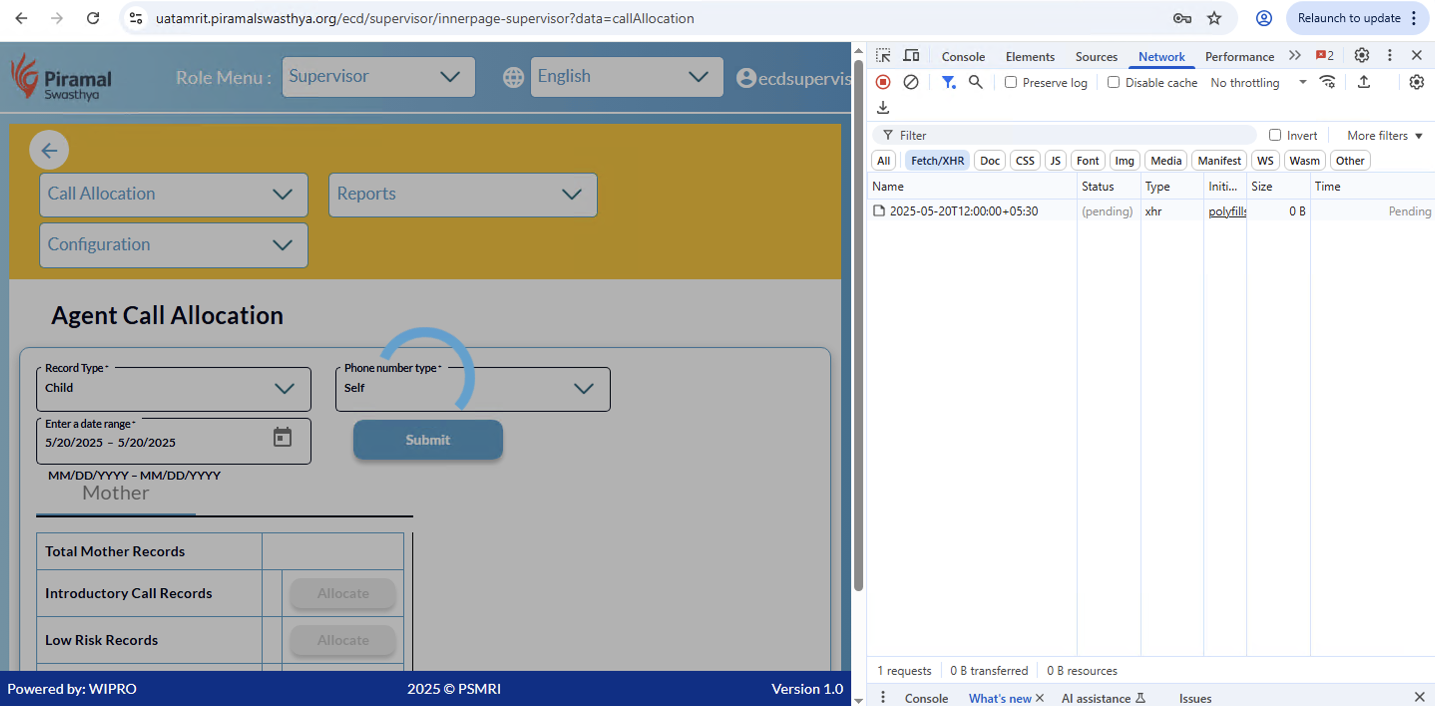
Task: Switch to the Console tab in DevTools
Action: click(962, 57)
